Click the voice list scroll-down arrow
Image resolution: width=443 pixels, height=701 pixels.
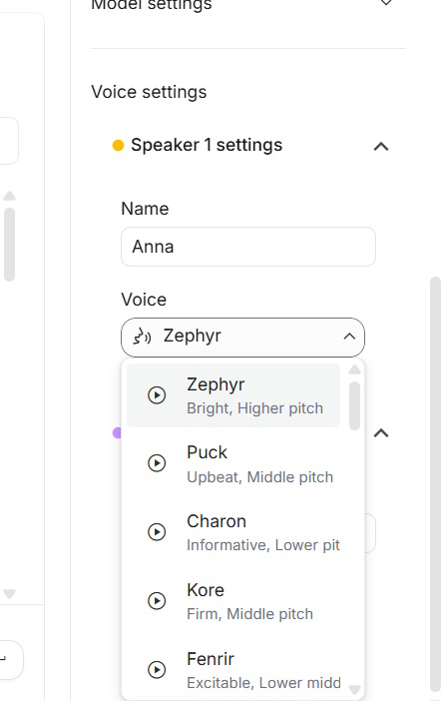(354, 690)
